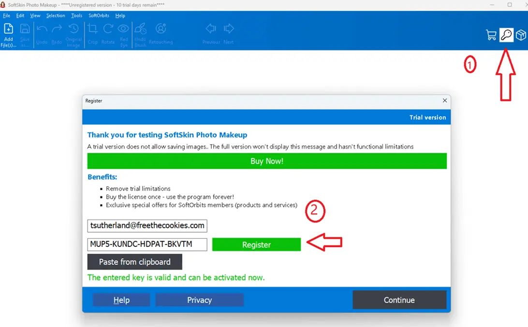Click the email address input field
This screenshot has height=327, width=528.
(x=147, y=226)
